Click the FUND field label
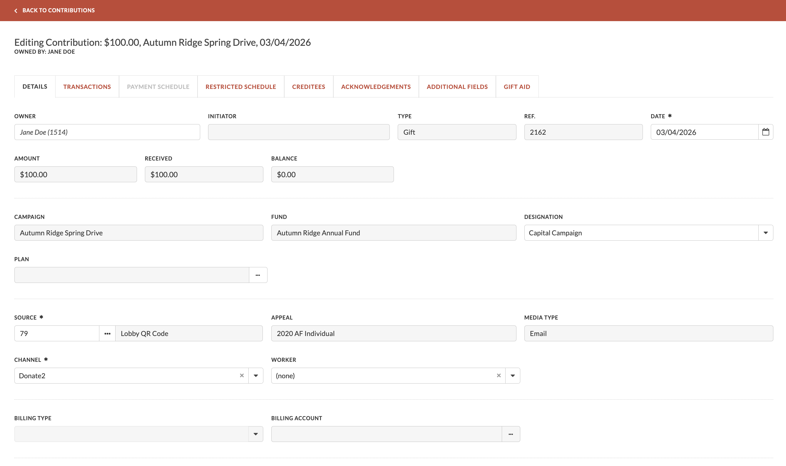The width and height of the screenshot is (786, 466). coord(279,217)
